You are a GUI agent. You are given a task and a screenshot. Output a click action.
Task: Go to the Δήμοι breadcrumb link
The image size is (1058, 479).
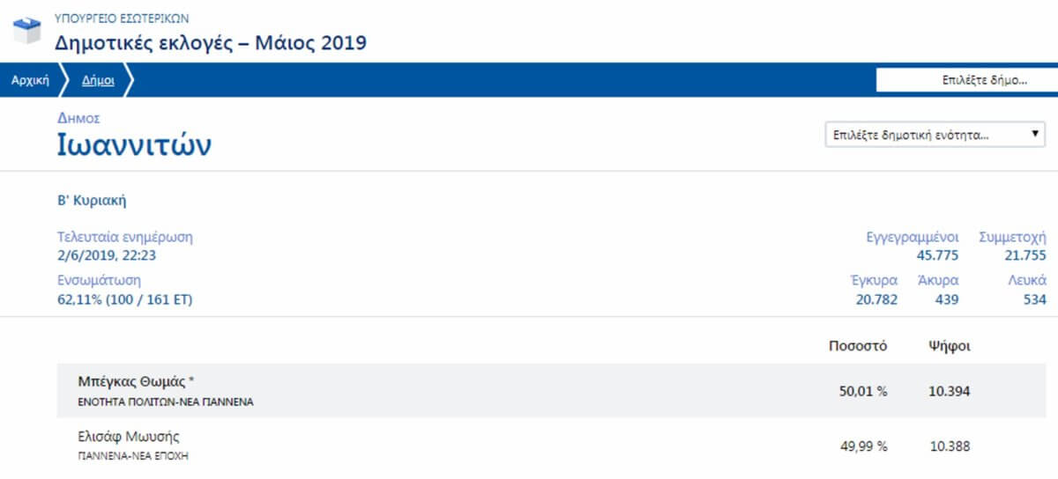coord(98,79)
